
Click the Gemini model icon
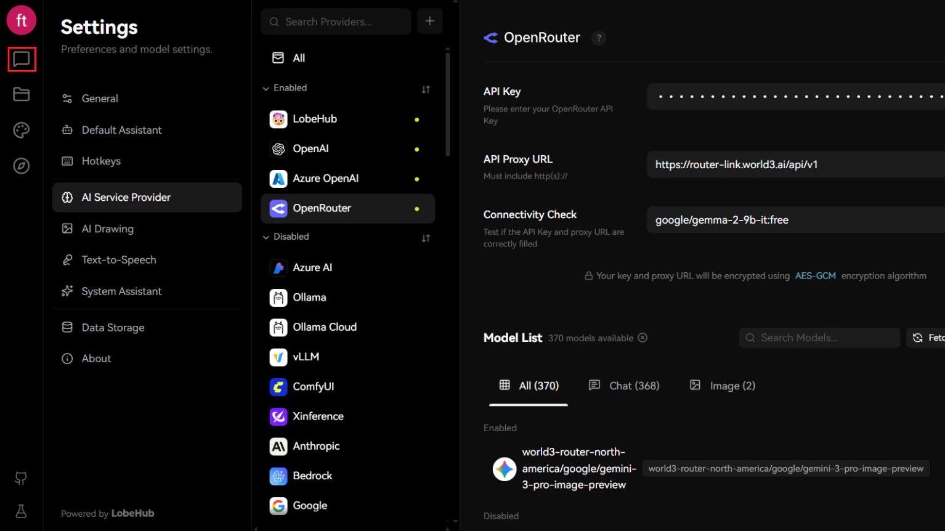[x=505, y=469]
